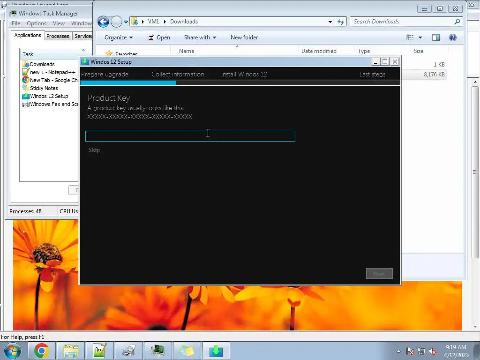Click the Prepare upgrade step label
Image resolution: width=480 pixels, height=360 pixels.
coord(105,74)
